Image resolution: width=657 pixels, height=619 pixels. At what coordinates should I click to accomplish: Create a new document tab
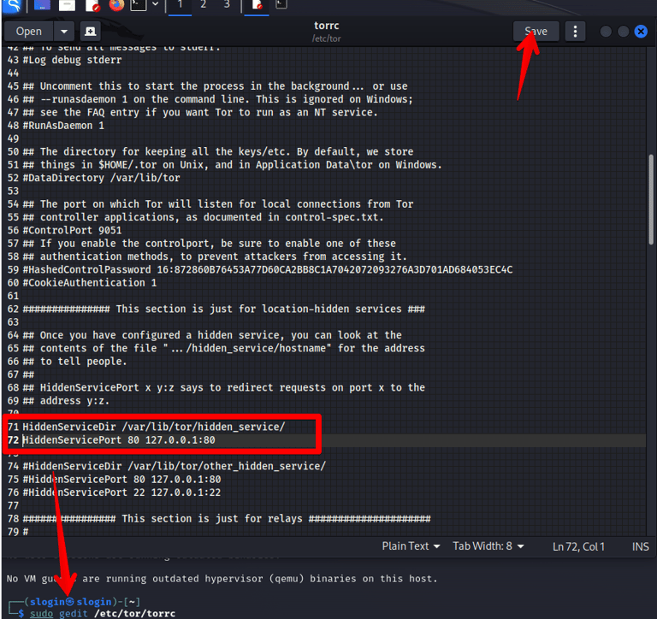90,32
